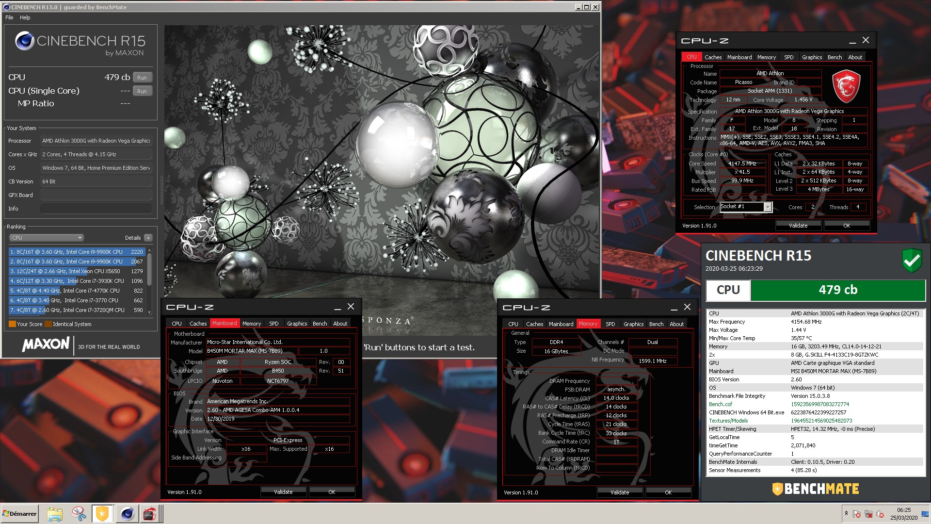This screenshot has height=524, width=931.
Task: Click Validate in Memory CPU-Z window
Action: coord(620,492)
